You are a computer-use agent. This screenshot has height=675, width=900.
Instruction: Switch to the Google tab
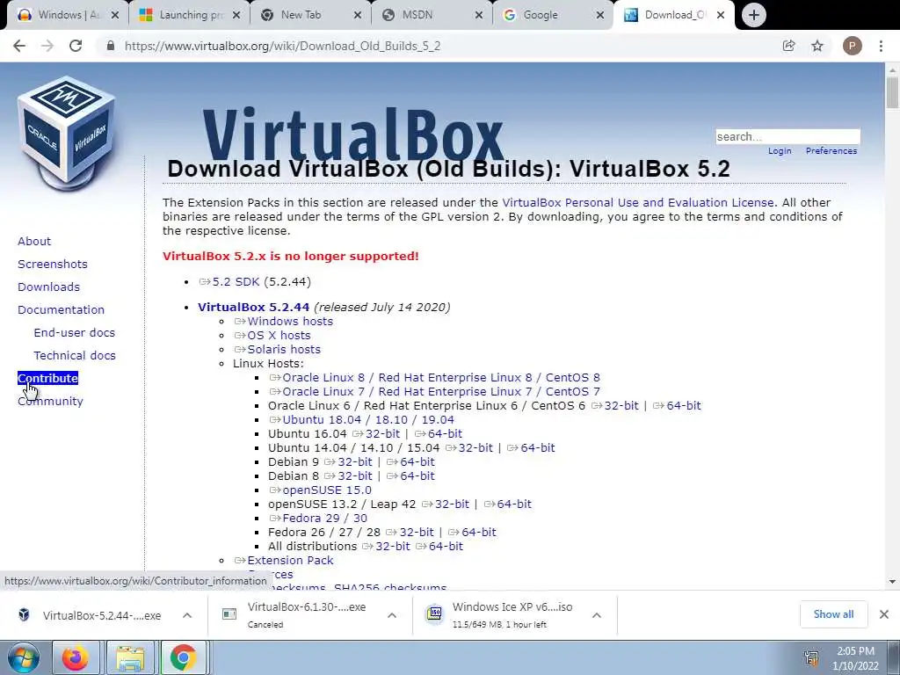[543, 15]
